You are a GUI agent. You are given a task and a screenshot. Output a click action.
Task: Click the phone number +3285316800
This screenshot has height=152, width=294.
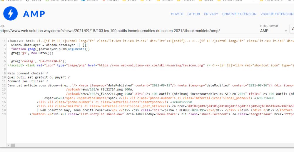point(264,98)
